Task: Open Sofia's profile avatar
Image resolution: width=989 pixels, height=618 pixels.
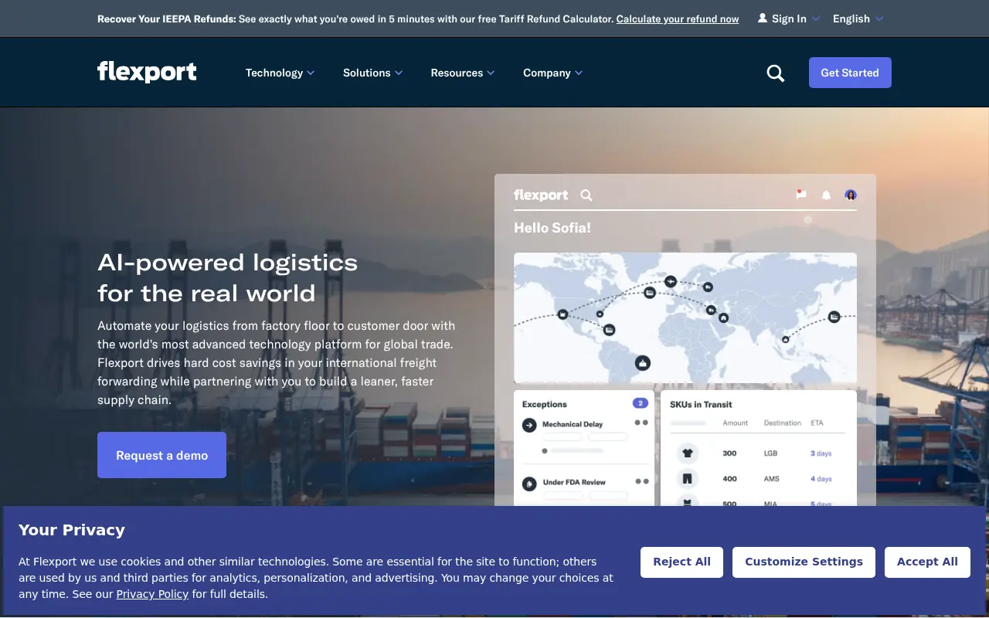Action: tap(851, 195)
